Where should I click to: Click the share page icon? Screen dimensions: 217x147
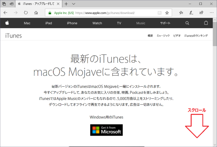[x=201, y=13]
